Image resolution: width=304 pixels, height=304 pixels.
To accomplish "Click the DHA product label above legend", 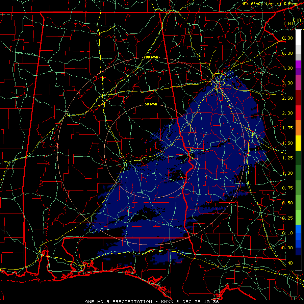I will [297, 20].
